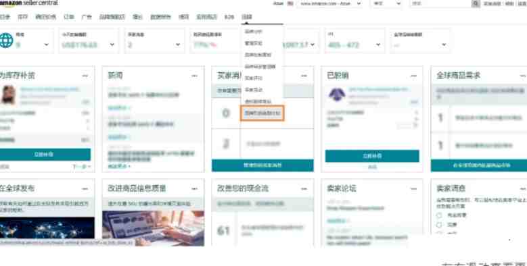The width and height of the screenshot is (527, 266).
Task: Collapse the 卖家论坛 card with its dash icon
Action: (413, 189)
